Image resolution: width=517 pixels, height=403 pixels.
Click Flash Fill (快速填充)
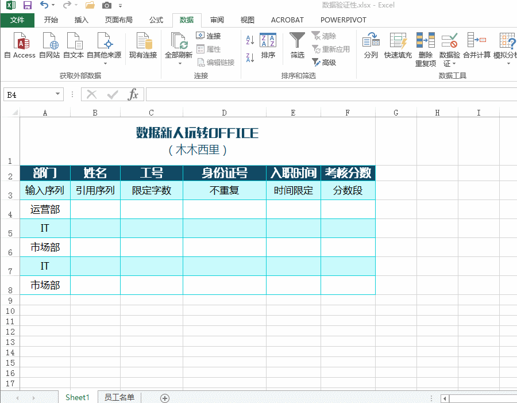[398, 45]
